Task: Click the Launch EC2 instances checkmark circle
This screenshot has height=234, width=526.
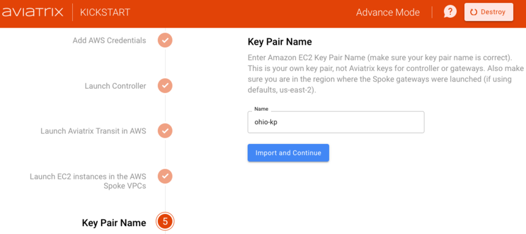Action: pos(165,176)
